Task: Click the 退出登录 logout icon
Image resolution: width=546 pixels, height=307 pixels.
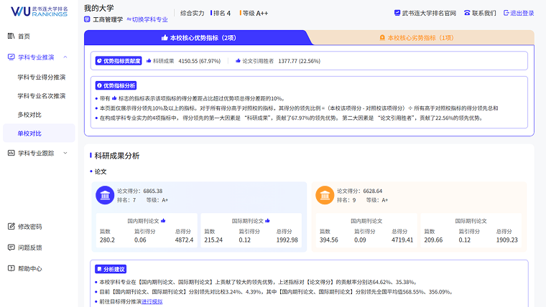Action: 506,13
